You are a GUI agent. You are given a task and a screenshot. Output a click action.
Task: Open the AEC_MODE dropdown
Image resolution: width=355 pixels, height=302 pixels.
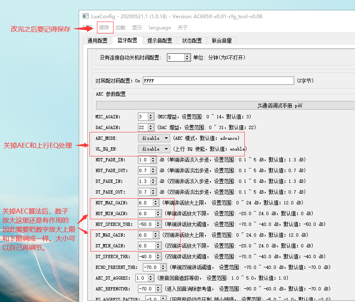point(154,138)
